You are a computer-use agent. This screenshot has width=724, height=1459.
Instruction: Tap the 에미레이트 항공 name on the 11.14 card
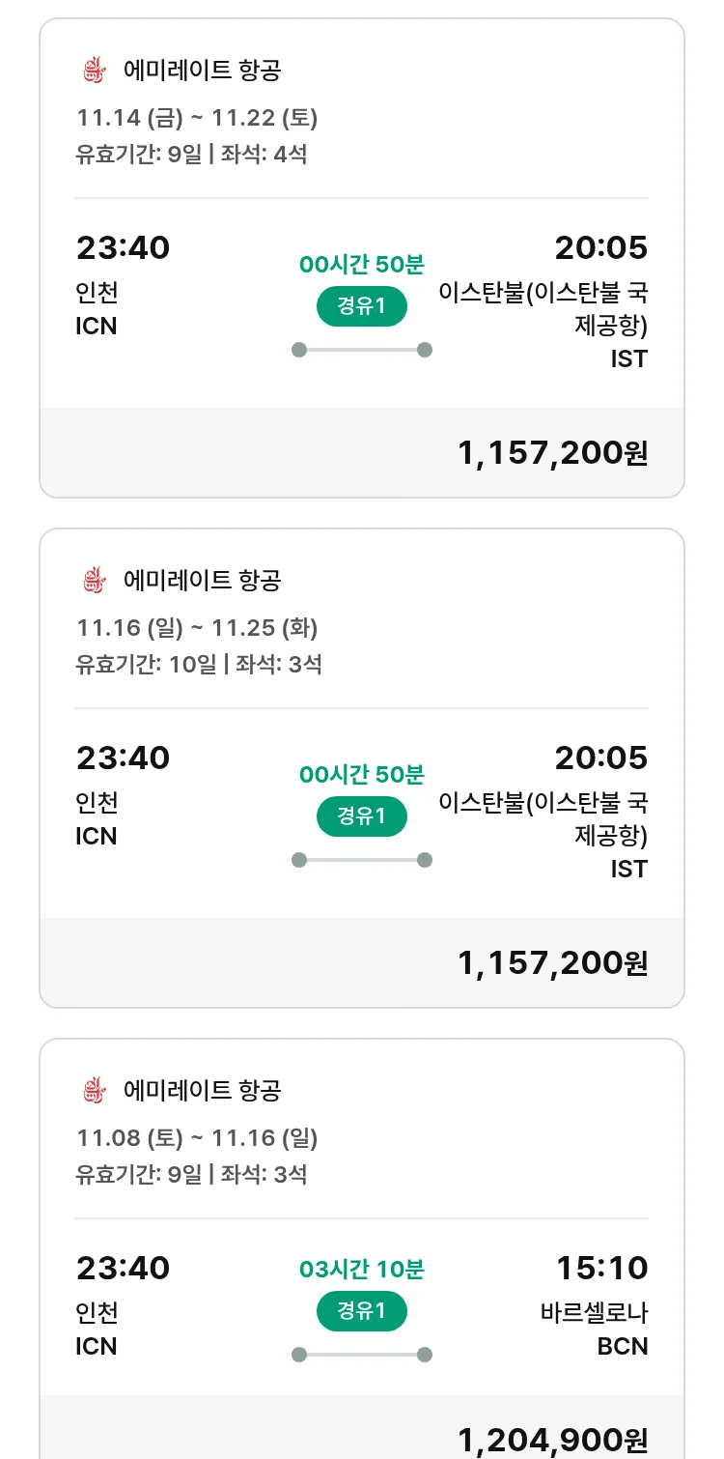click(x=202, y=71)
